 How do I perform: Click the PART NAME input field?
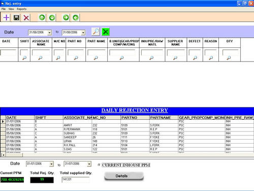97,52
